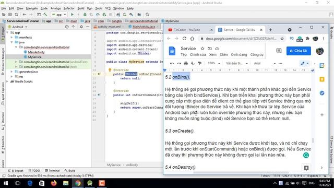Click the Chia sẻ share button
Image resolution: width=334 pixels, height=188 pixels.
point(299,51)
